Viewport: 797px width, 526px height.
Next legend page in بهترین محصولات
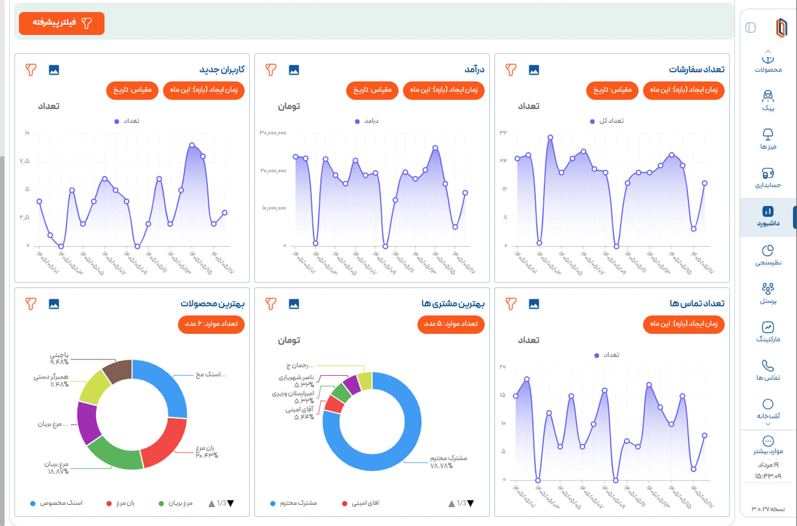(x=231, y=504)
